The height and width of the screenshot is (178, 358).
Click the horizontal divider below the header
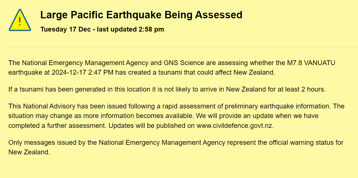click(183, 47)
